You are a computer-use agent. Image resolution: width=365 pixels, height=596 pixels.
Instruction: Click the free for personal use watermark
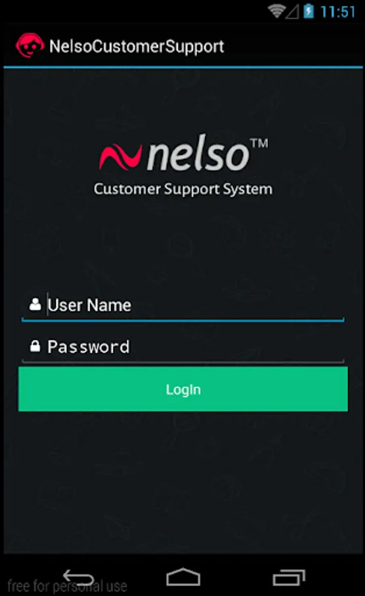click(x=67, y=586)
